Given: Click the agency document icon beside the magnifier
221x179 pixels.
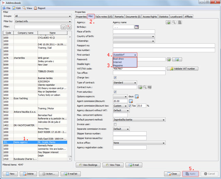Looking at the screenshot, I should pos(180,22).
